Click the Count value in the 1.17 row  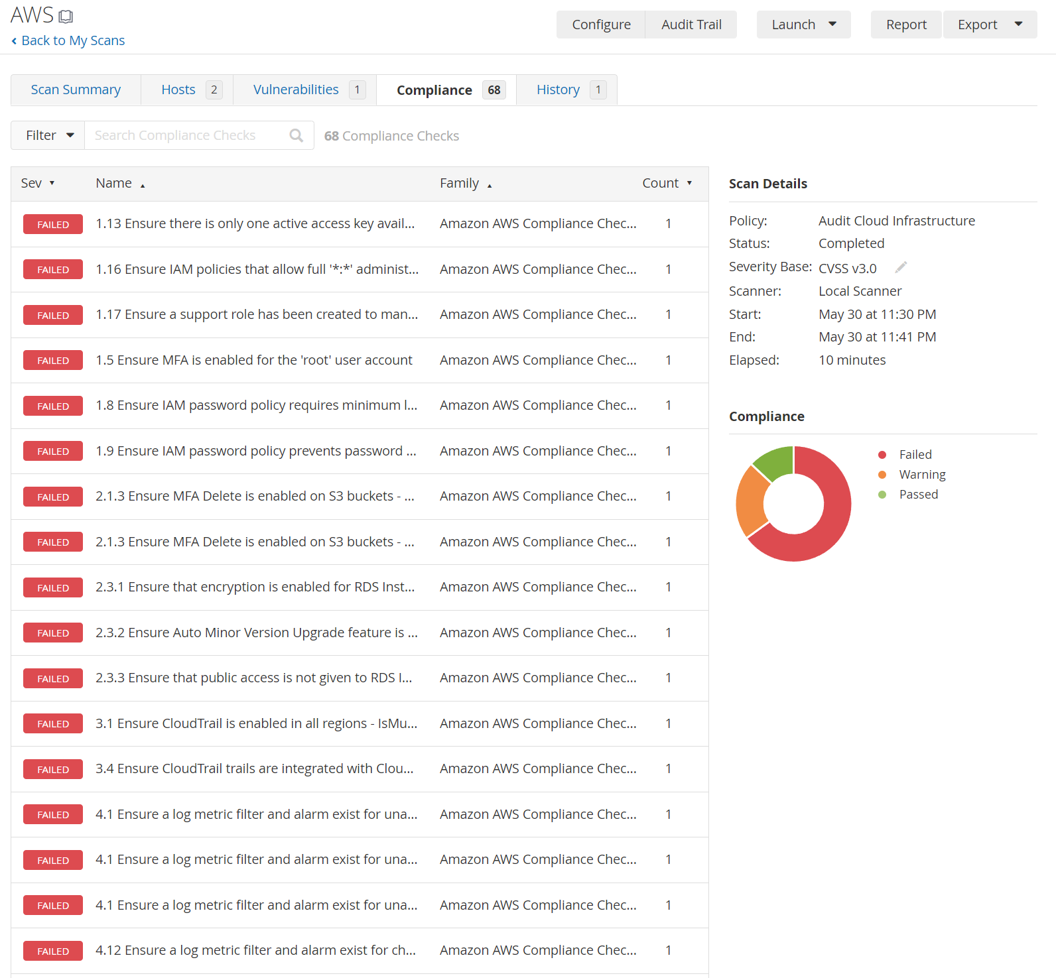(669, 314)
